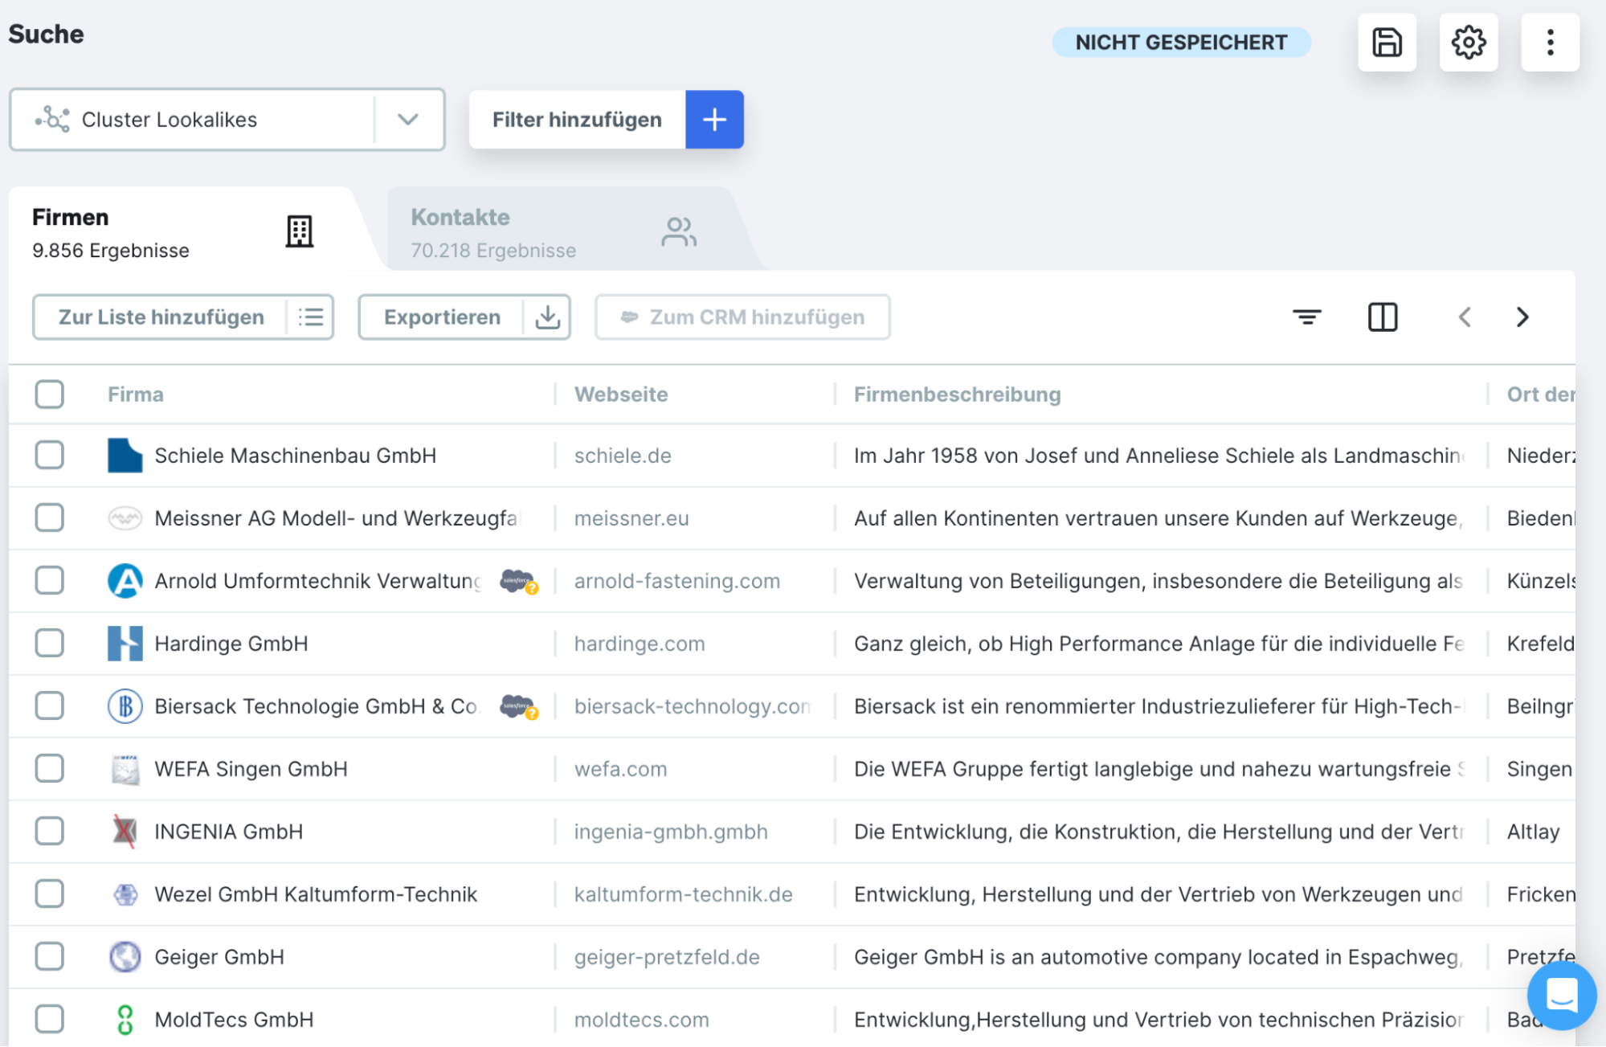This screenshot has width=1606, height=1047.
Task: Click the Firmenbeschreibung column header
Action: [957, 395]
